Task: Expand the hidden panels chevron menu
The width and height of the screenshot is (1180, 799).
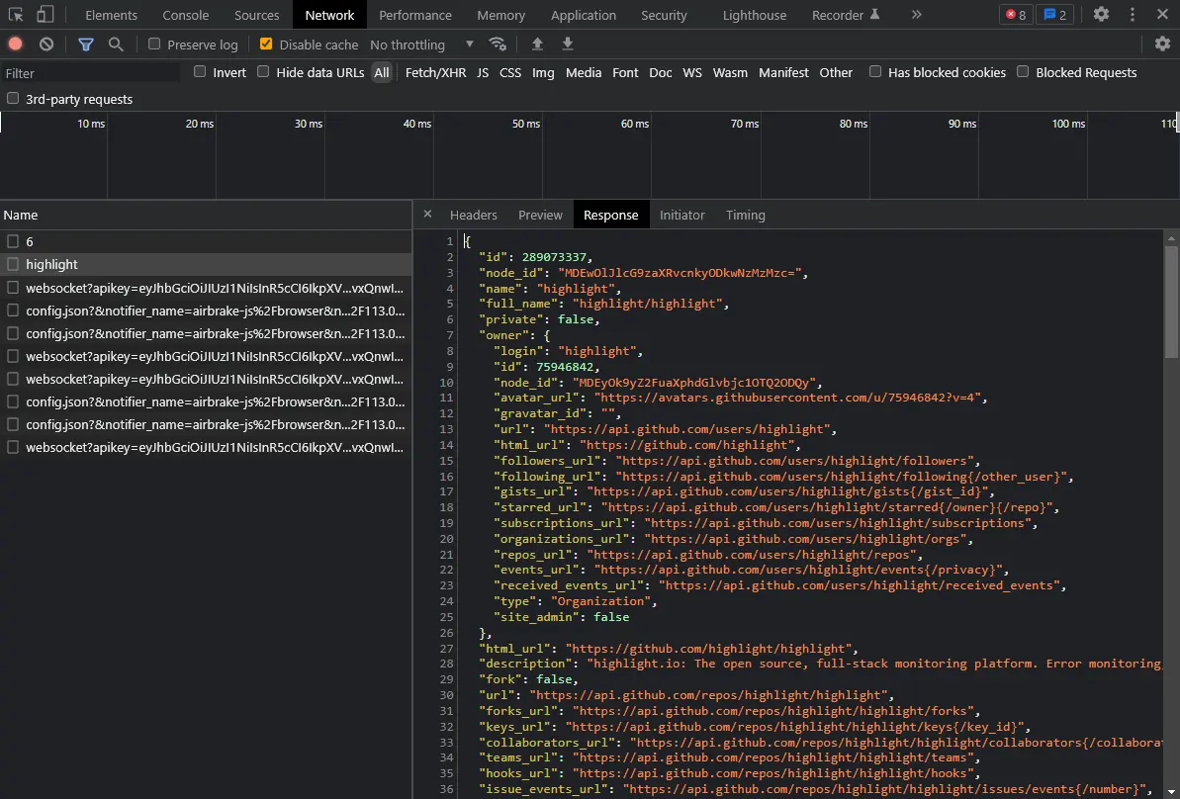Action: pos(916,14)
